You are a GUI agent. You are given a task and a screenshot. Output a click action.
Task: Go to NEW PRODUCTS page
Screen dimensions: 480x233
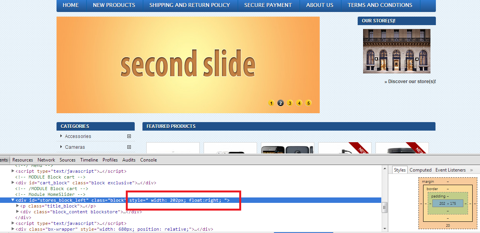click(114, 5)
